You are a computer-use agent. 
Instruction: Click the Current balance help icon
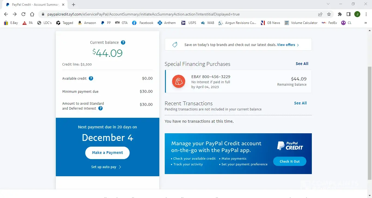[123, 42]
